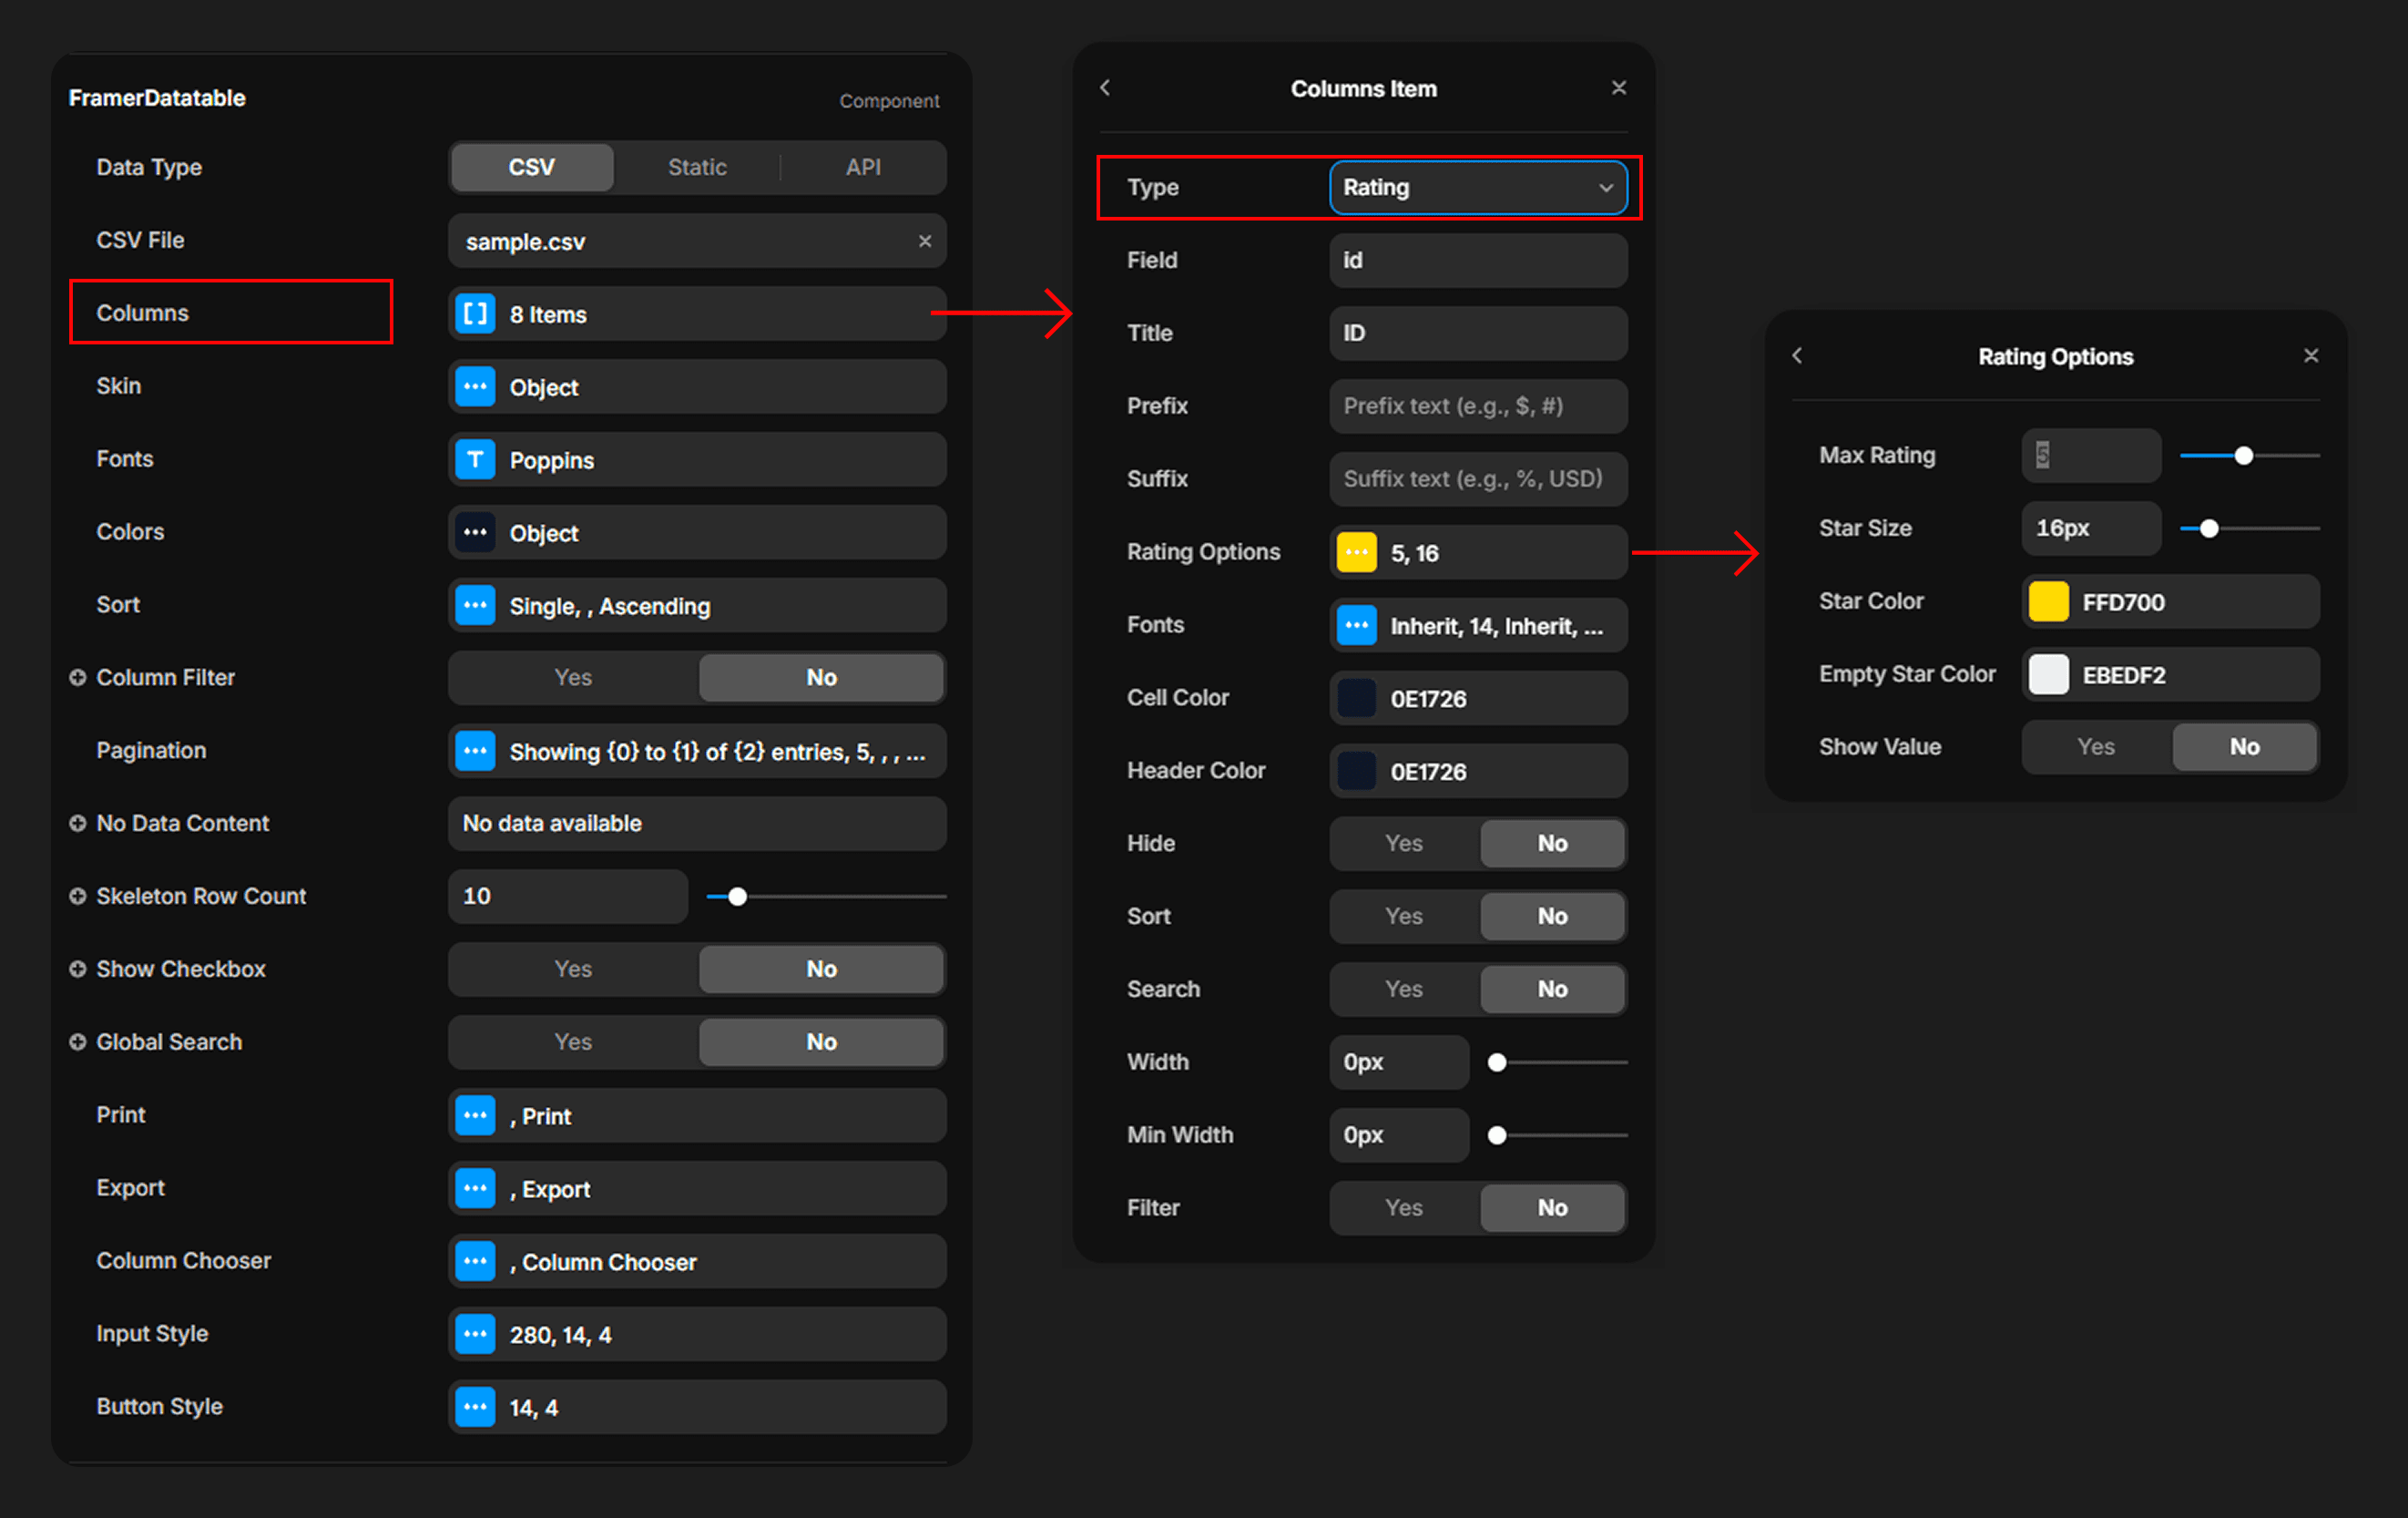Switch Data Type to API

863,167
